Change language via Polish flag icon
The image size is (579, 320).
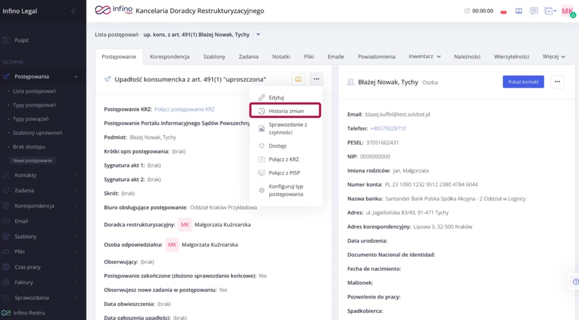click(x=503, y=11)
